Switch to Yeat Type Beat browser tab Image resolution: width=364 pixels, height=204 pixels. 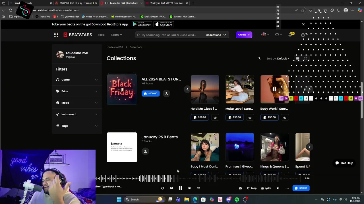click(167, 3)
